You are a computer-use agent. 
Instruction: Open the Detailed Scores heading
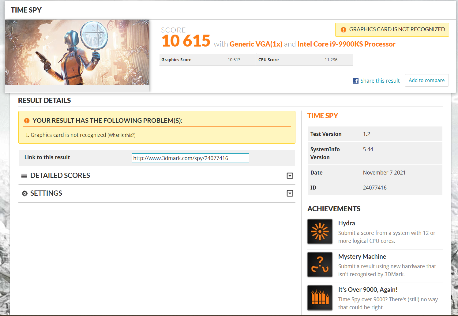click(60, 175)
